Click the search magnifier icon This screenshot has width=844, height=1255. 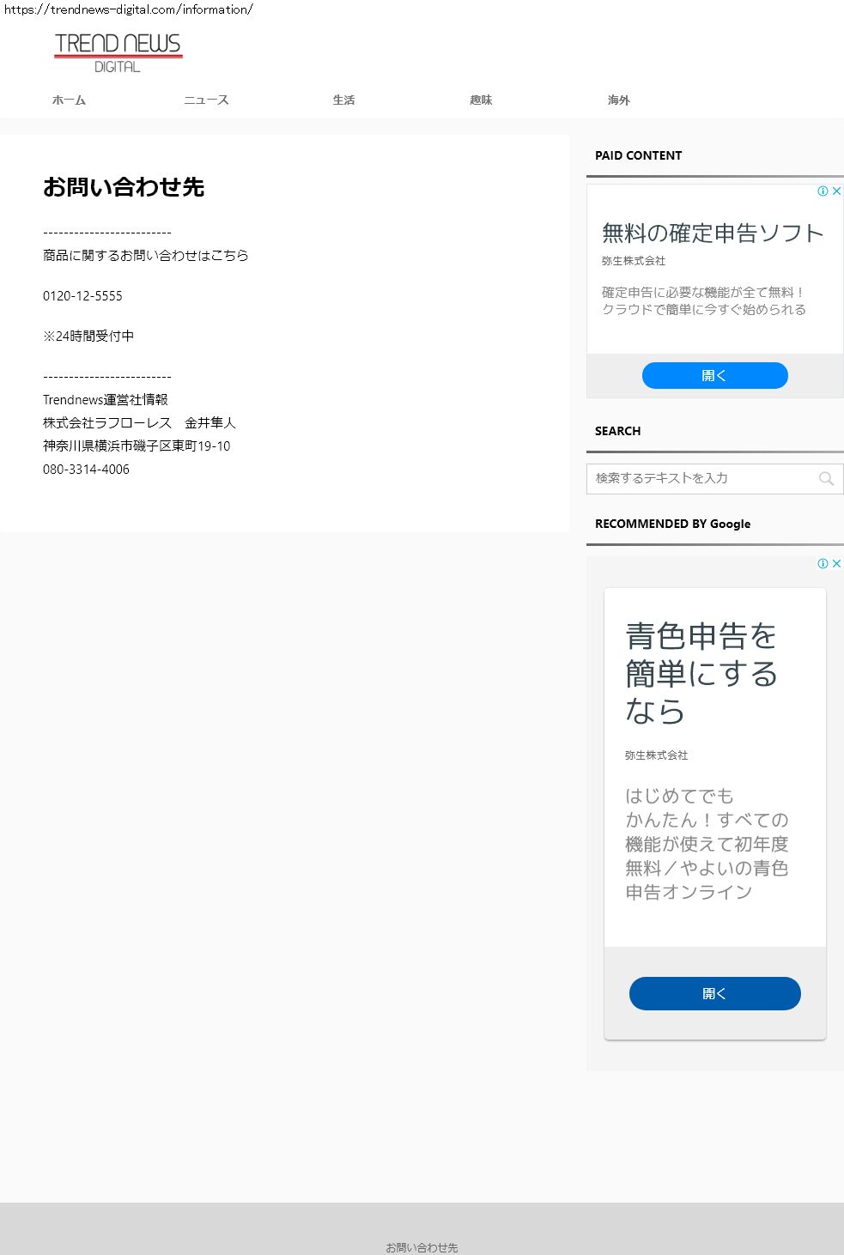826,479
